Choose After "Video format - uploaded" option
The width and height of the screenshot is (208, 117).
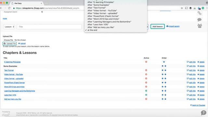pos(103,13)
